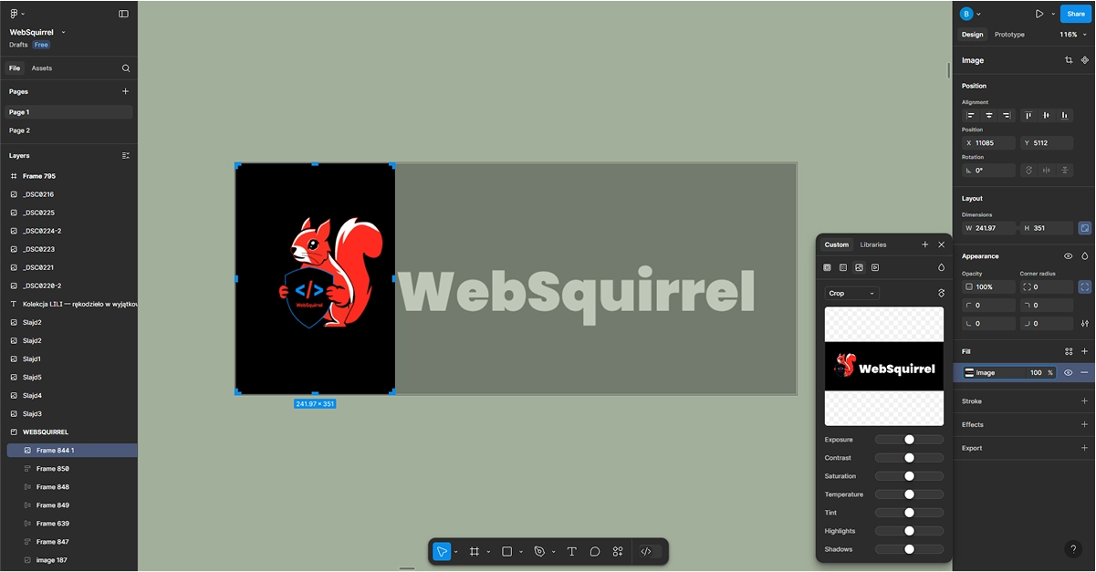1096x572 pixels.
Task: Click the create component icon beside Image
Action: point(1085,60)
